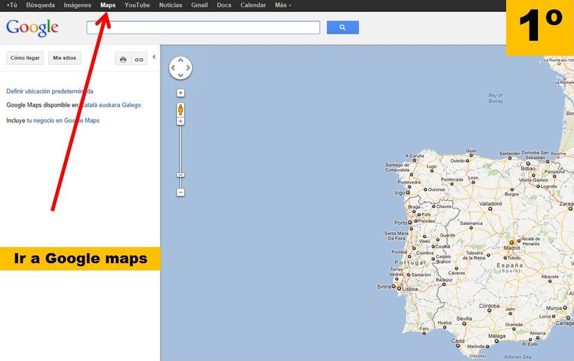This screenshot has height=361, width=574.
Task: Open Gmail from the top navigation
Action: point(199,5)
